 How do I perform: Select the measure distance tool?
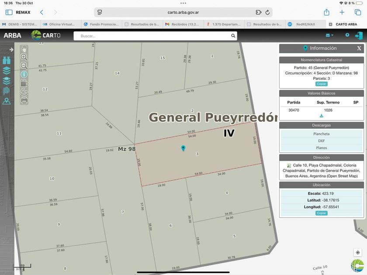24,91
